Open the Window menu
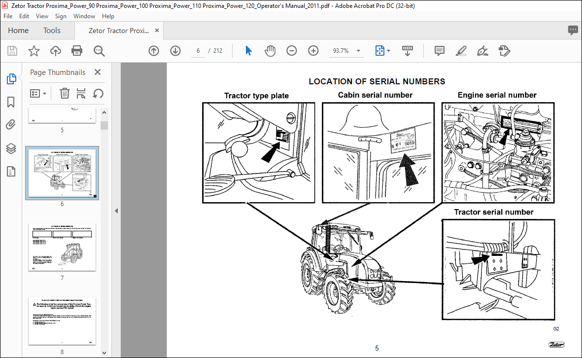The image size is (582, 358). pos(84,16)
